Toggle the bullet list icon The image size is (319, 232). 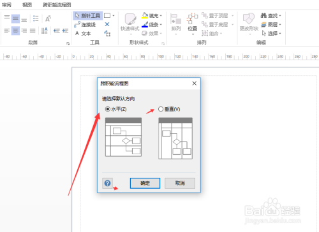[x=36, y=18]
